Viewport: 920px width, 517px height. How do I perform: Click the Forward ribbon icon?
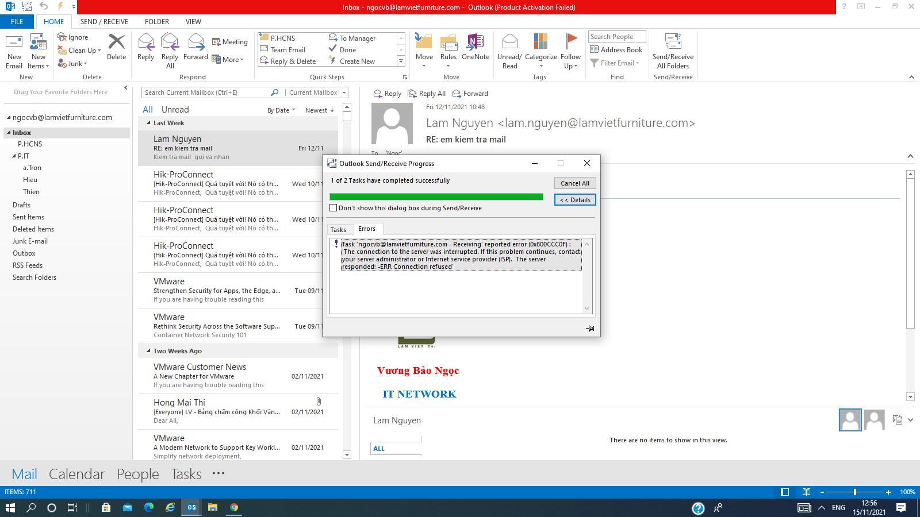click(195, 47)
